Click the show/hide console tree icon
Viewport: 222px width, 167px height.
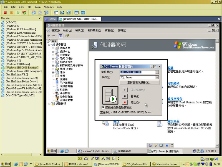pyautogui.click(x=60, y=36)
